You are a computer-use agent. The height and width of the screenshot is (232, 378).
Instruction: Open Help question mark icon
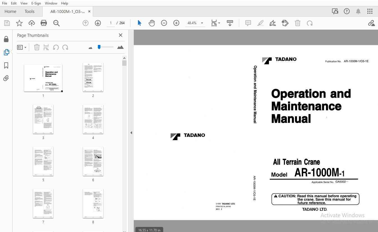347,11
